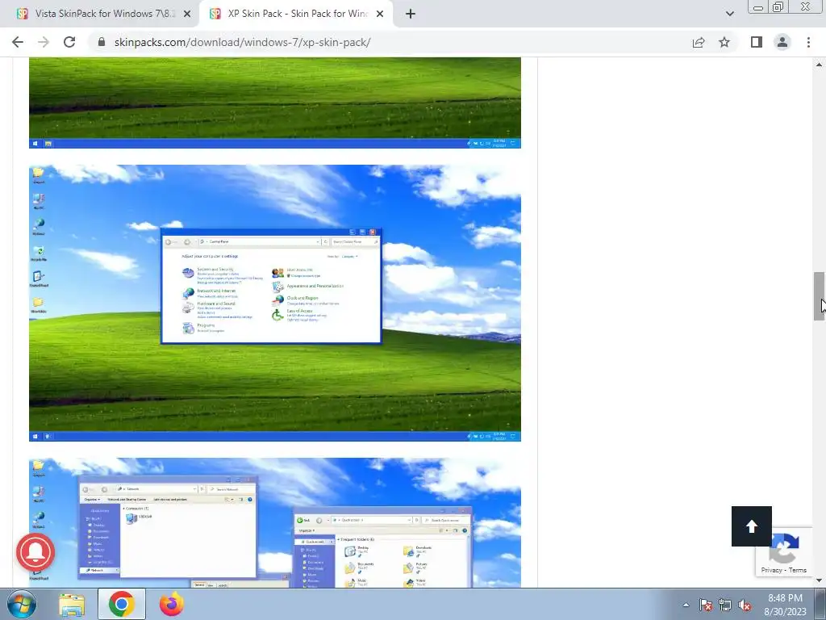This screenshot has width=826, height=620.
Task: Click the forward navigation arrow
Action: [44, 42]
